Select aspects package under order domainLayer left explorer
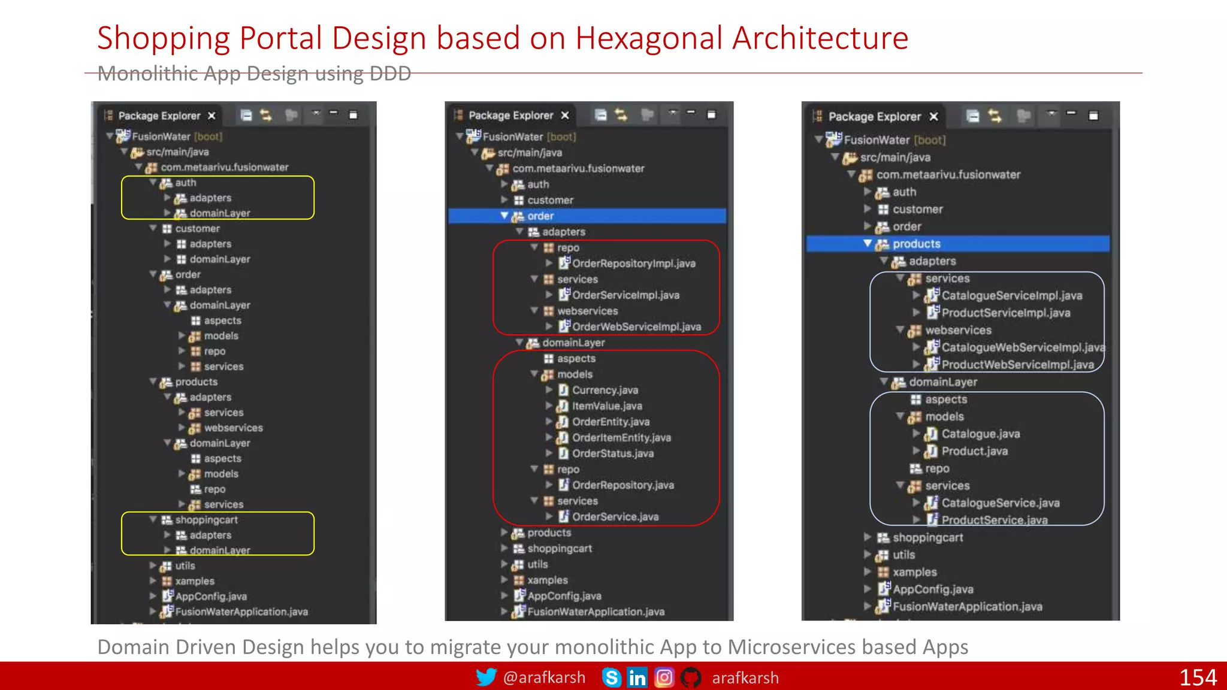 [222, 320]
